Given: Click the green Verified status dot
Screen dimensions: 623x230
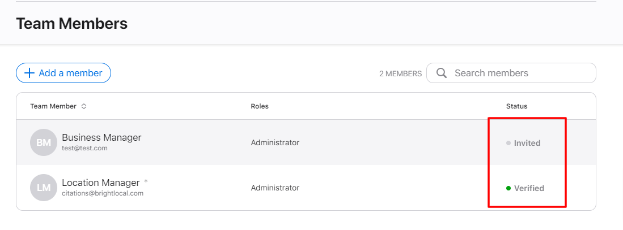Looking at the screenshot, I should click(x=508, y=188).
